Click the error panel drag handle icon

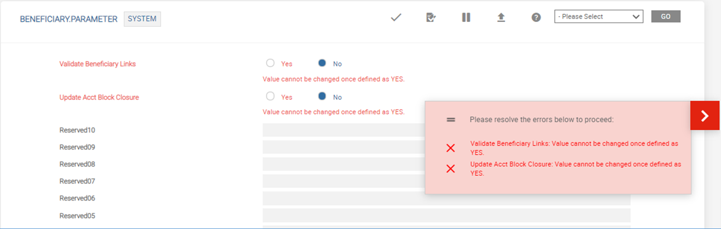pyautogui.click(x=451, y=120)
